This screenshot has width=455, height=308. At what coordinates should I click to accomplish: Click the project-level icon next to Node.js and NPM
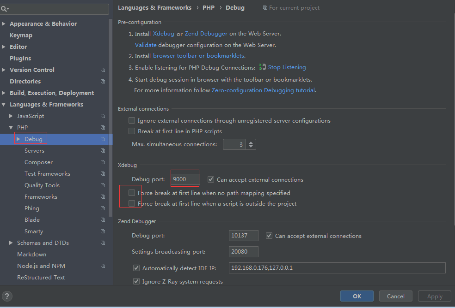point(103,266)
